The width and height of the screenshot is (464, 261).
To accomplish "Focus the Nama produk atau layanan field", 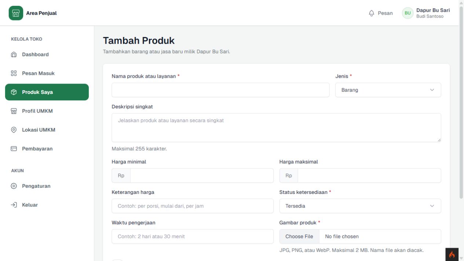I will click(x=220, y=90).
